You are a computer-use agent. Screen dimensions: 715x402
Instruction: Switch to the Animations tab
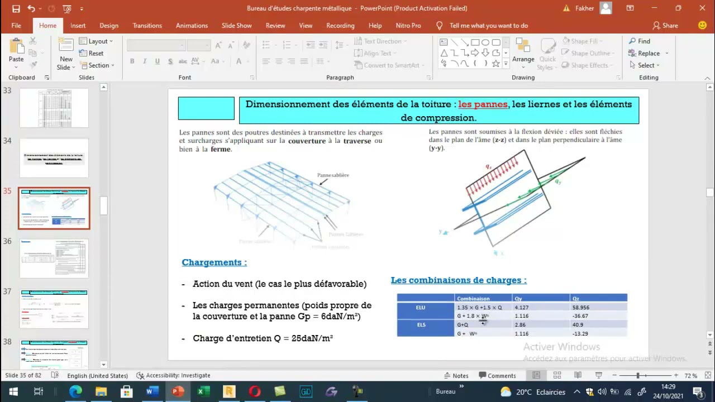point(192,26)
